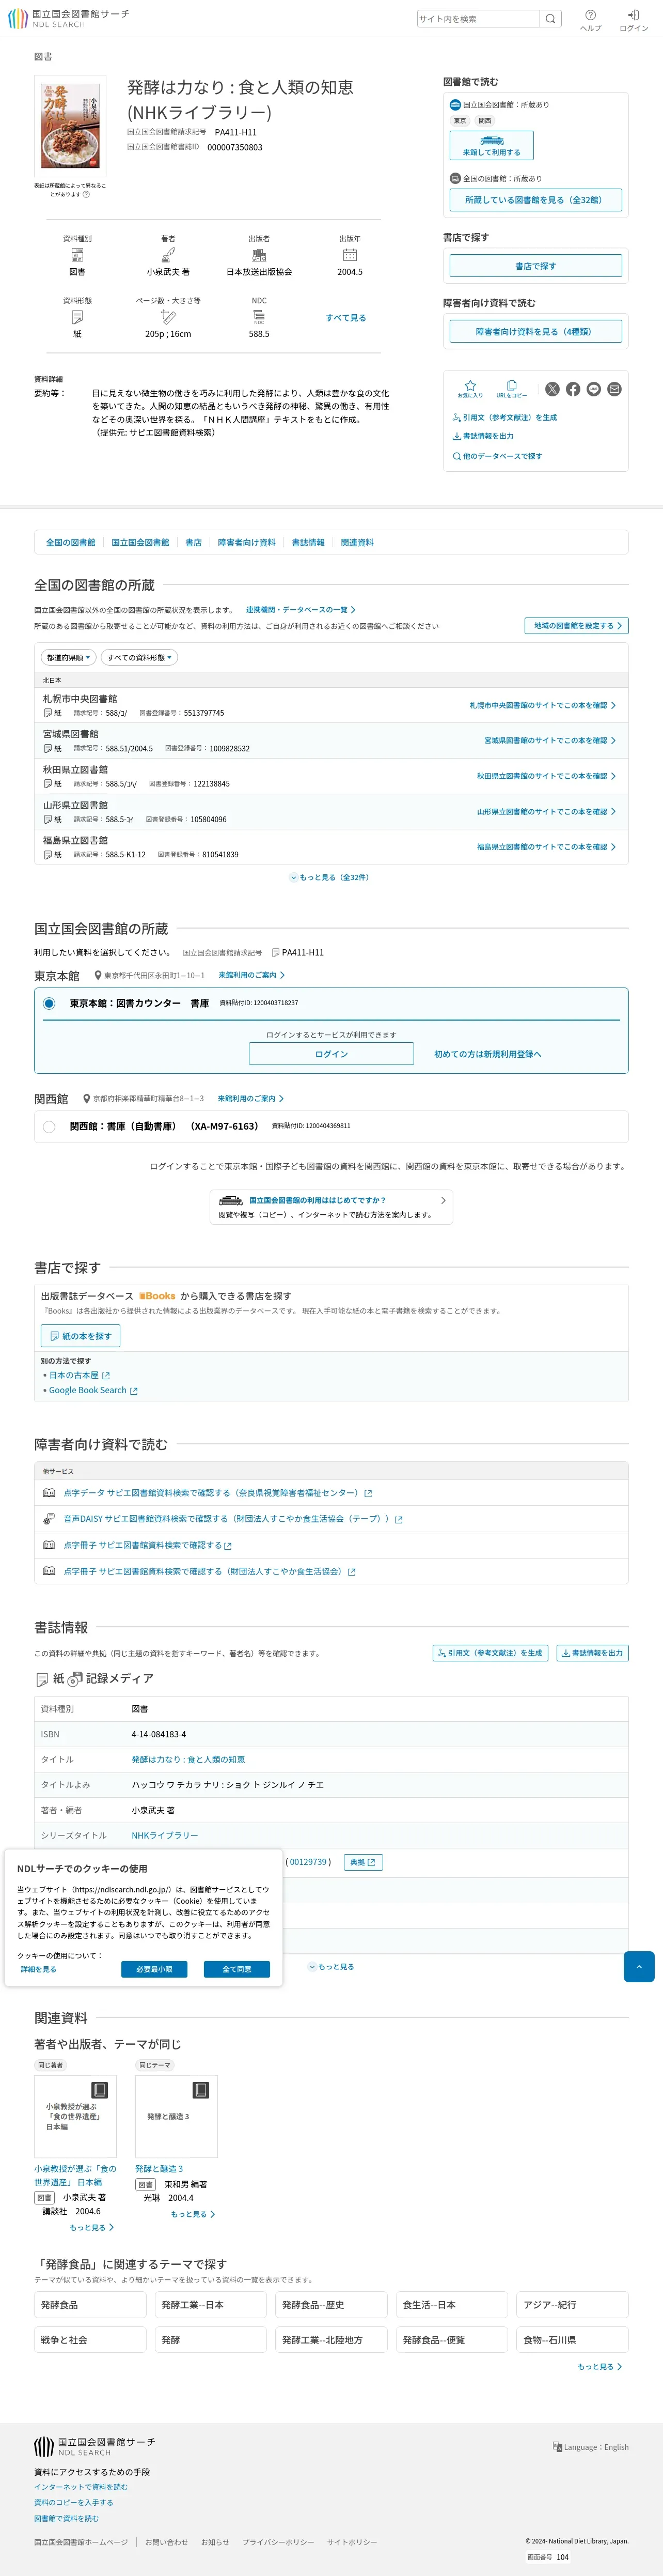This screenshot has height=2576, width=663.
Task: Share by email envelope icon
Action: (x=614, y=389)
